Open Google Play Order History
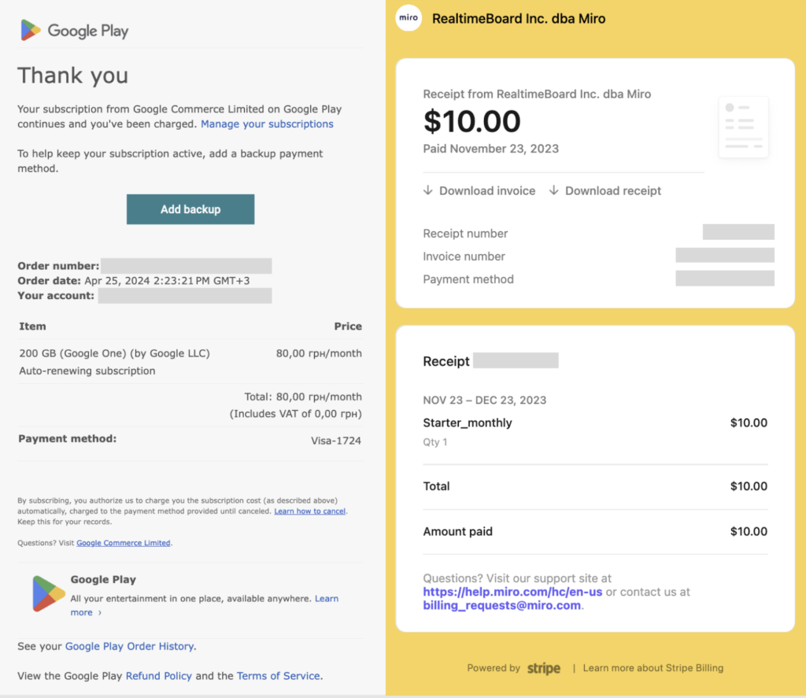Image resolution: width=806 pixels, height=698 pixels. coord(130,646)
